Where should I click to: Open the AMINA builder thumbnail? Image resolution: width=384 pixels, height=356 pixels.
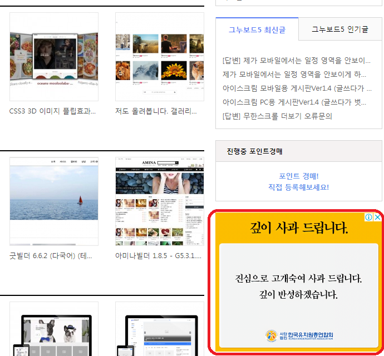pos(160,201)
